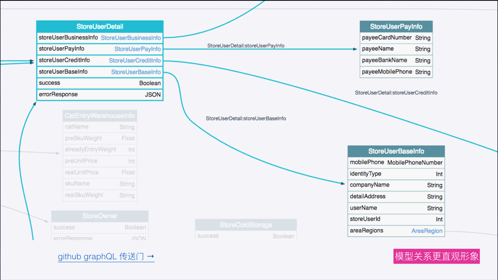Select the faded StoreOwner node header
The image size is (498, 280).
point(100,216)
